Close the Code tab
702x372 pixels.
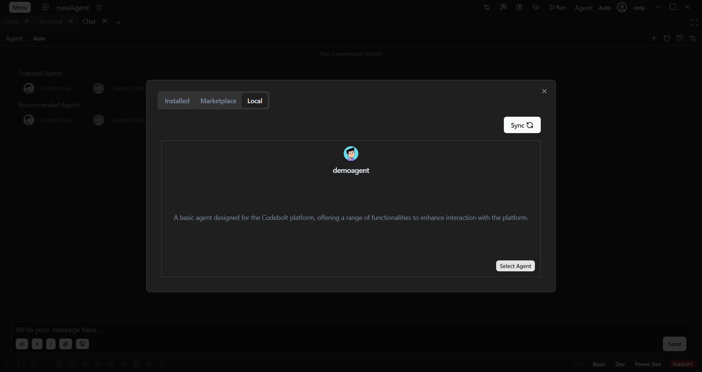coord(27,21)
